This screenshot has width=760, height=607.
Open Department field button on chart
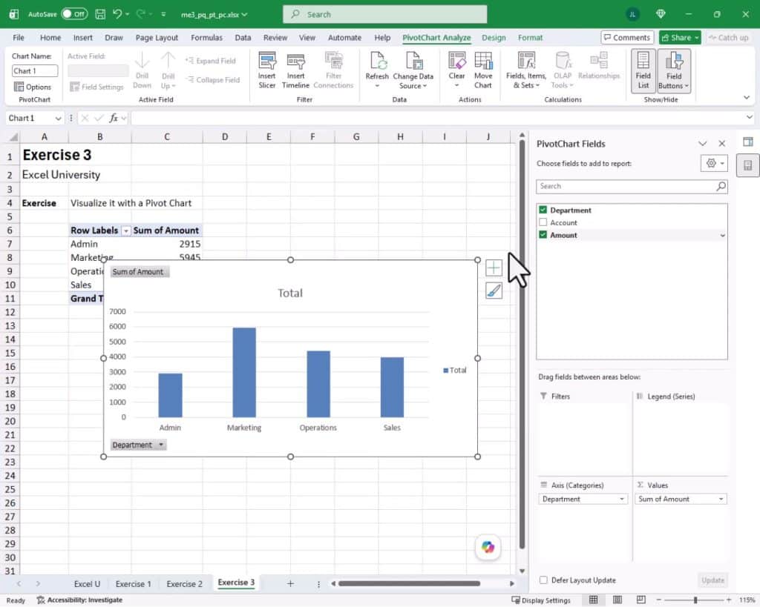tap(138, 445)
